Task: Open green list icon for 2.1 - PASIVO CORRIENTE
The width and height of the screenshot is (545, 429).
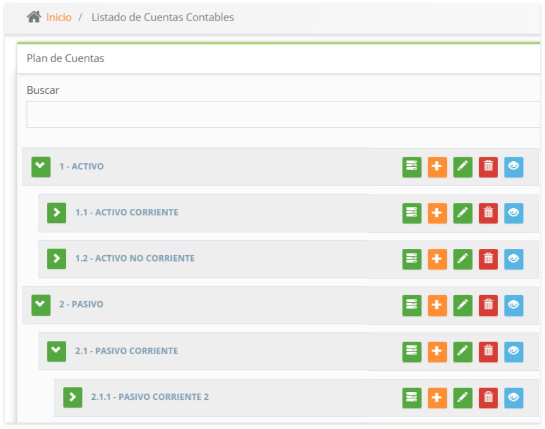Action: [x=412, y=352]
